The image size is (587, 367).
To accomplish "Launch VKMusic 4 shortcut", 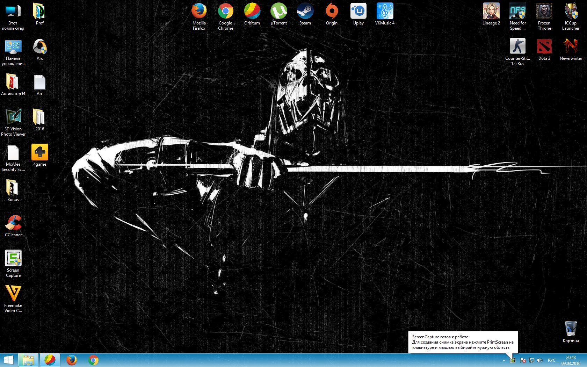I will coord(385,14).
